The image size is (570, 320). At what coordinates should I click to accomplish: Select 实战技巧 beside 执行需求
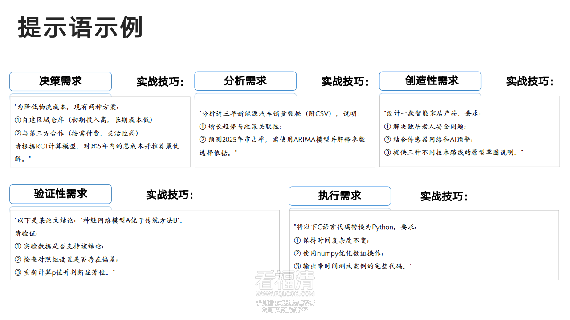(x=444, y=196)
